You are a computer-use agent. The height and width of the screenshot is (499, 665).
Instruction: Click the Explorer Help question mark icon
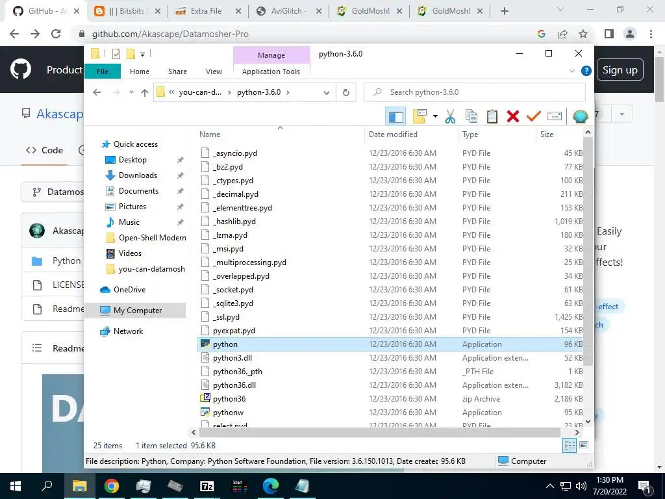click(586, 71)
